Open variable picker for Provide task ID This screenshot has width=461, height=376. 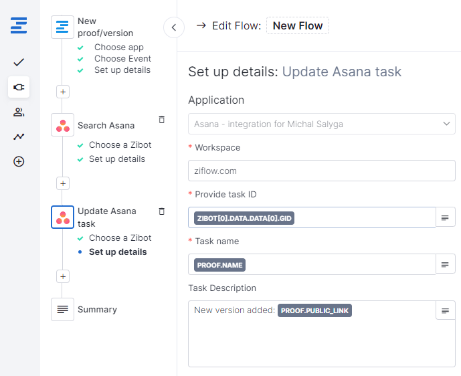pos(446,217)
